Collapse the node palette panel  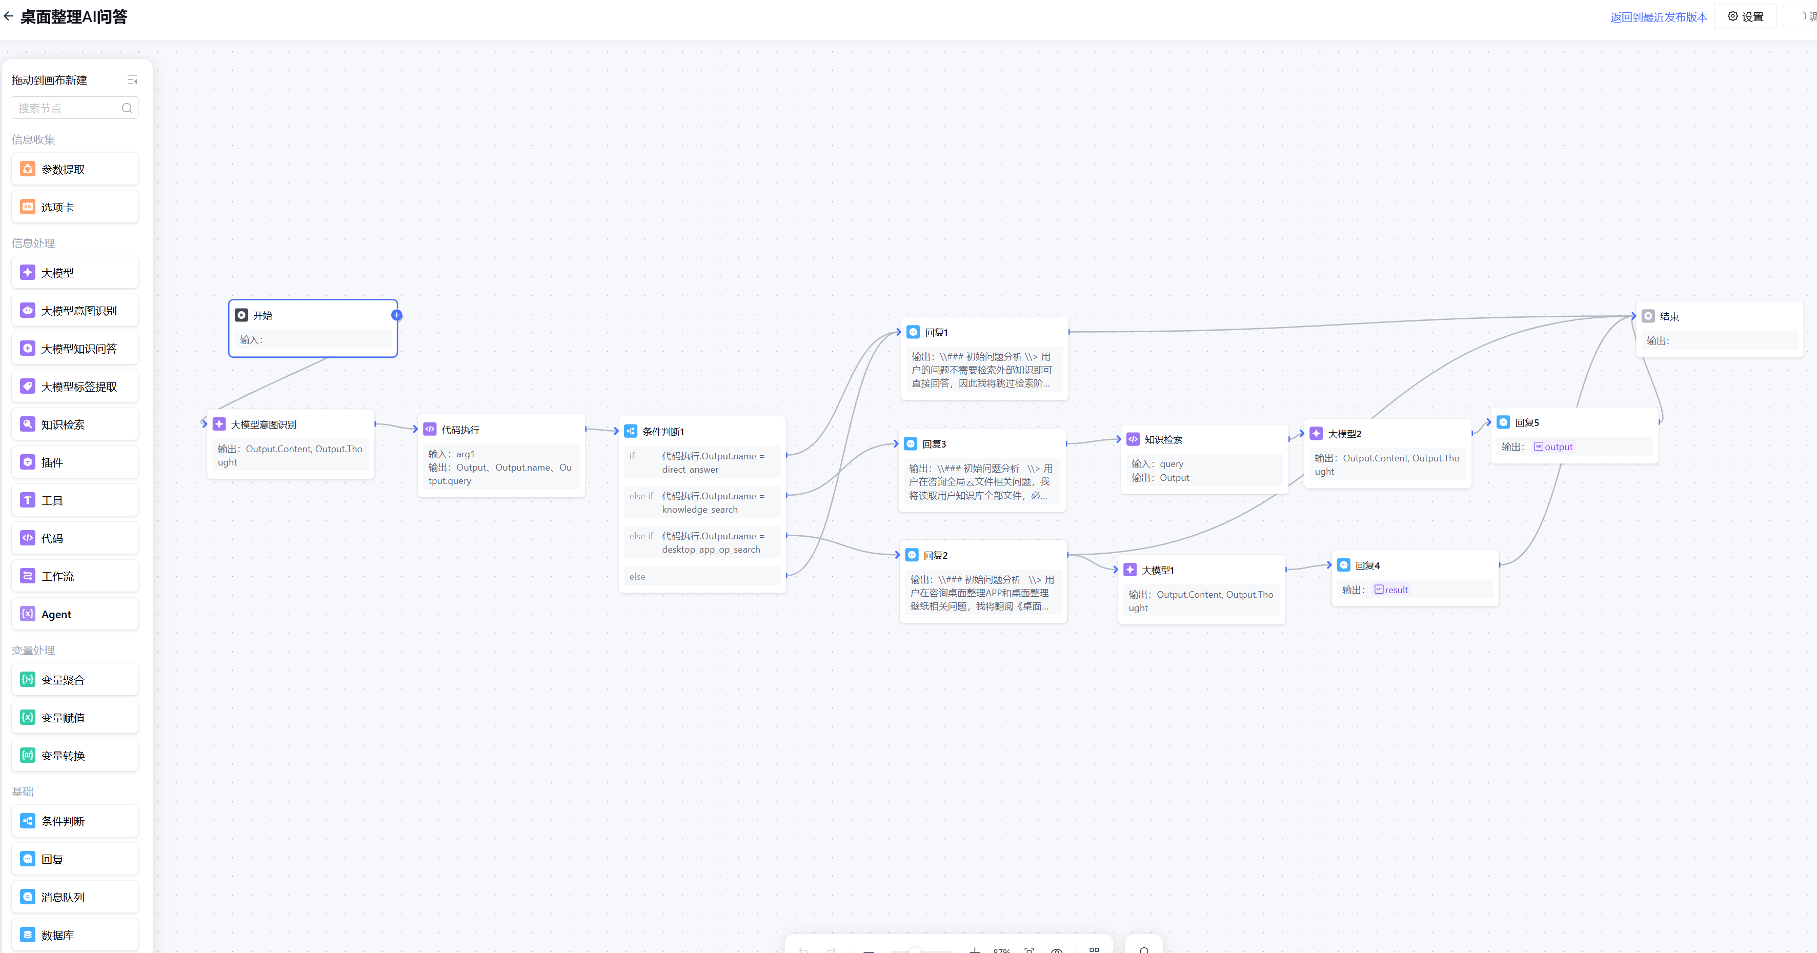pyautogui.click(x=132, y=79)
